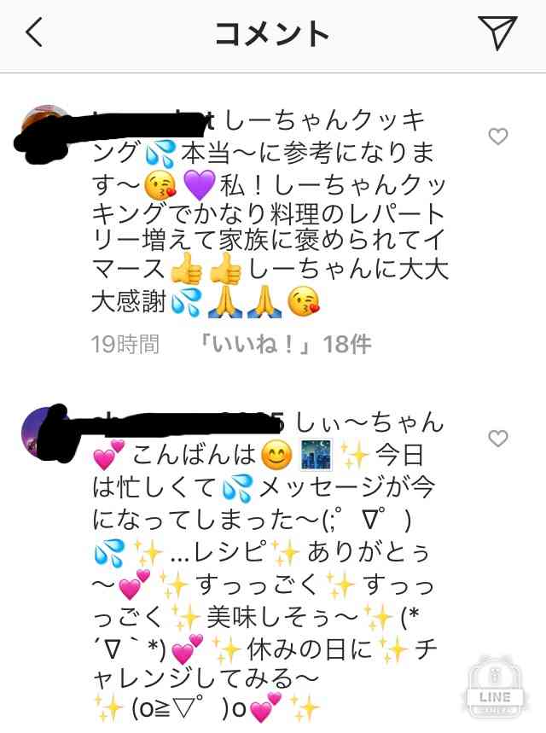
Task: Tap the night city emoji after こんばんは
Action: [316, 454]
